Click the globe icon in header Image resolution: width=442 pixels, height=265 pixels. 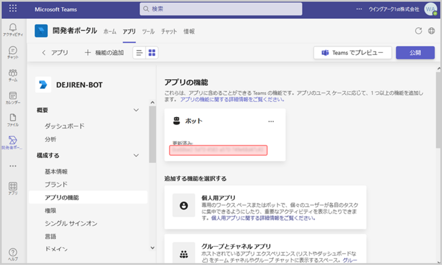(x=431, y=31)
